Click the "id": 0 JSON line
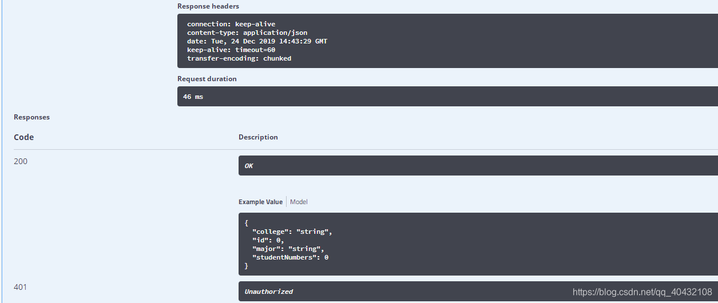Image resolution: width=718 pixels, height=303 pixels. (x=268, y=240)
